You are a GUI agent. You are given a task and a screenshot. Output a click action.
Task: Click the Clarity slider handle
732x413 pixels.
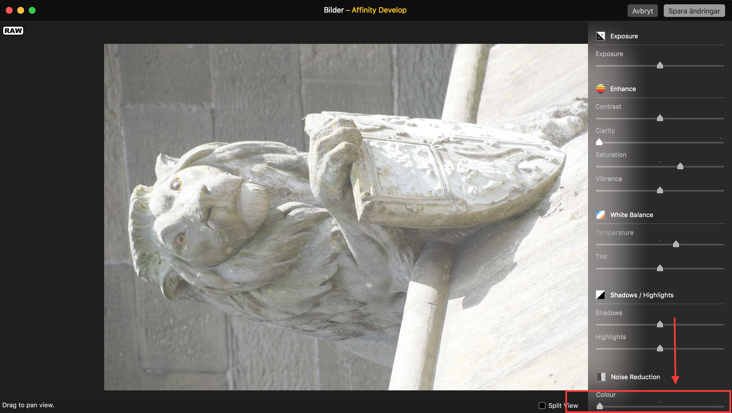599,142
